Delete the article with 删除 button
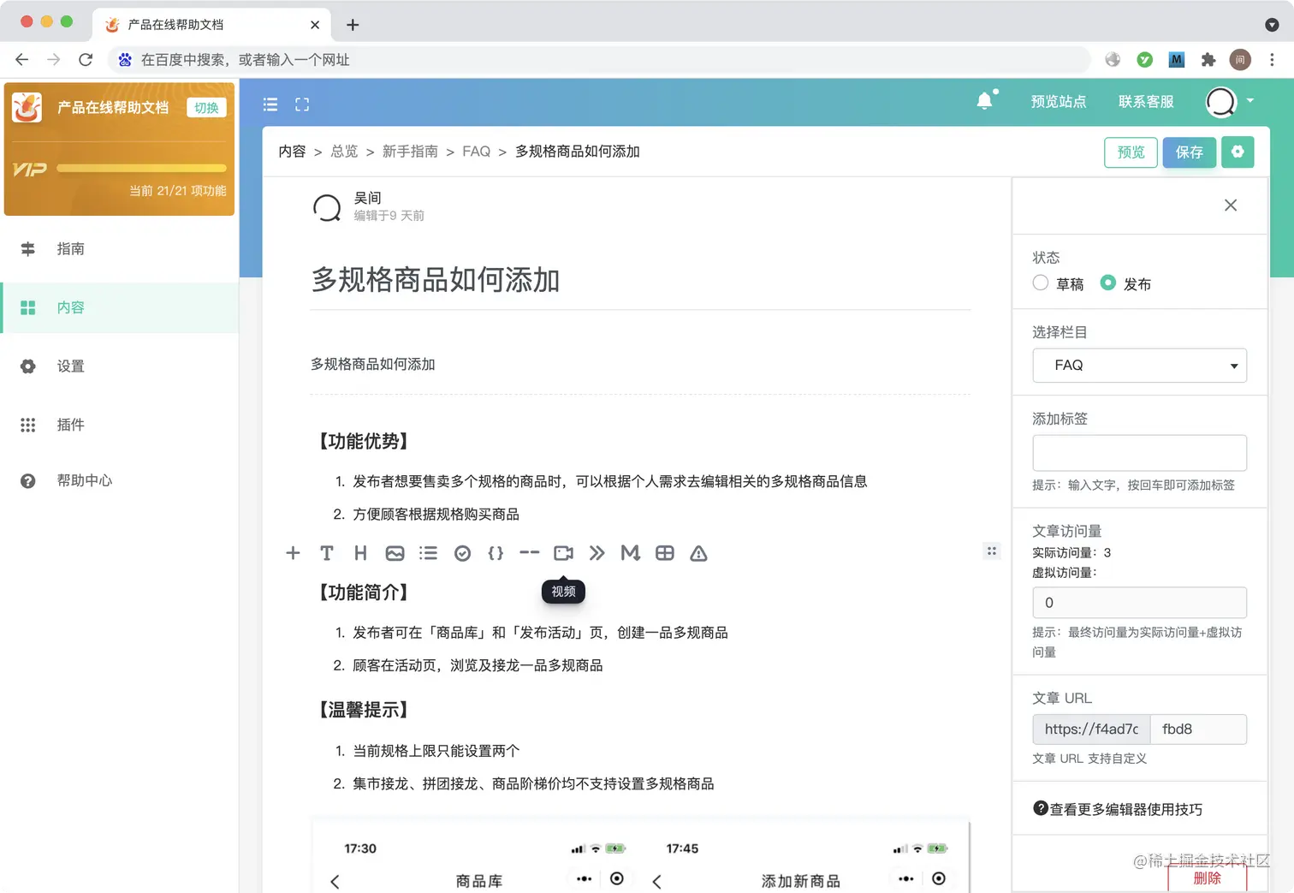Image resolution: width=1294 pixels, height=893 pixels. 1207,878
